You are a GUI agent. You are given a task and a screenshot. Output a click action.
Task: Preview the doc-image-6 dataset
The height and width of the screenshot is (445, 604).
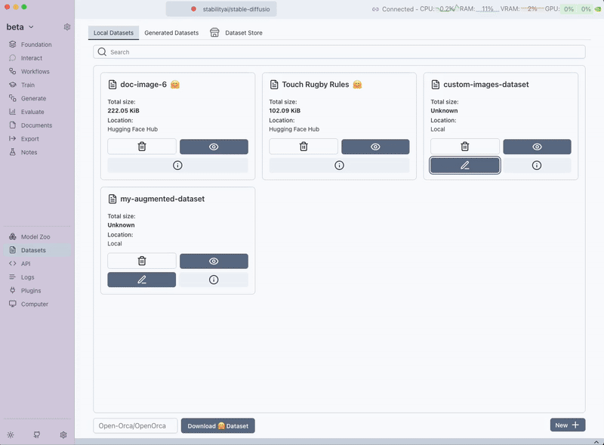[214, 147]
